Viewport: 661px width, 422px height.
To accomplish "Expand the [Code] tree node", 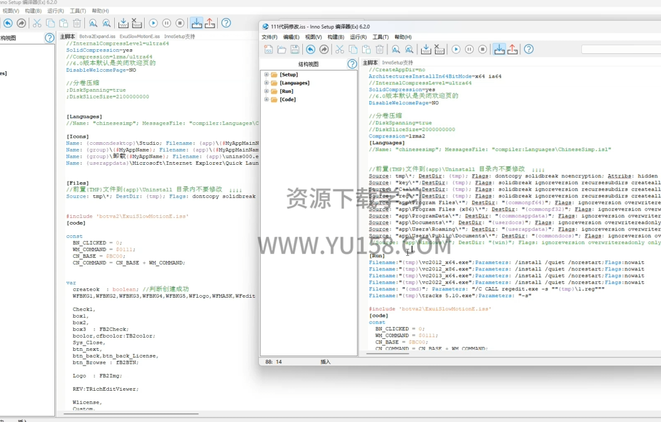I will pyautogui.click(x=266, y=100).
